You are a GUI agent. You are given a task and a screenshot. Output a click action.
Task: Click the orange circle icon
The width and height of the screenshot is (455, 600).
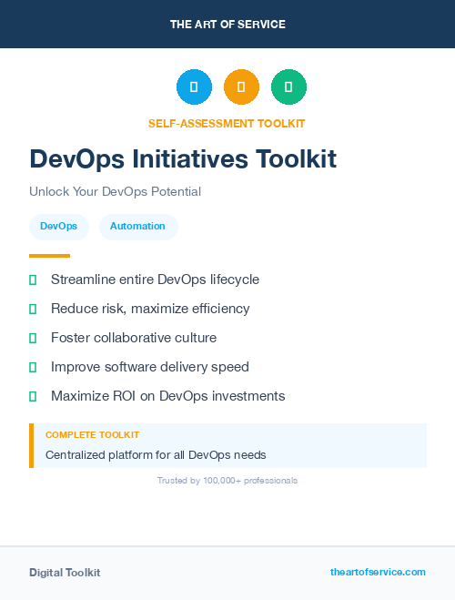pyautogui.click(x=241, y=86)
